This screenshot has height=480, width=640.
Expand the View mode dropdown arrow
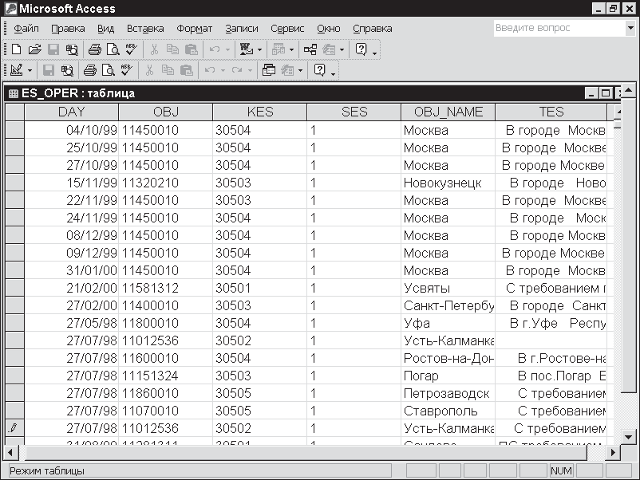click(x=29, y=70)
